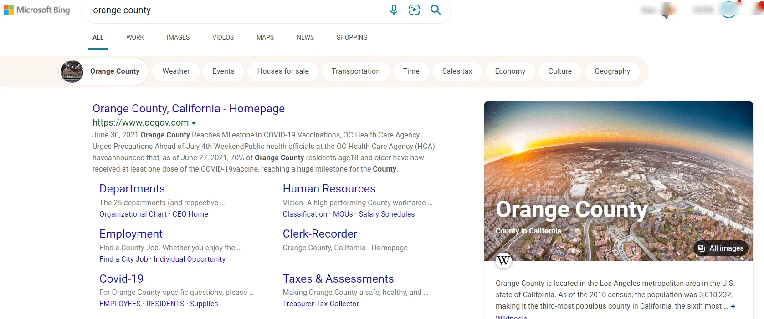Open the Classification link

(305, 214)
